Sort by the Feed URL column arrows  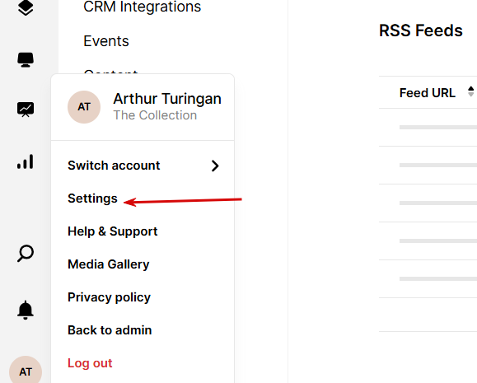click(x=471, y=91)
